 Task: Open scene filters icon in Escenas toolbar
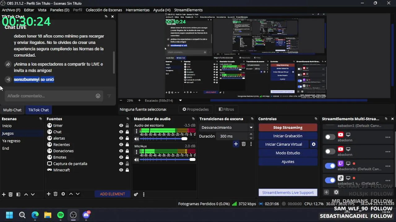point(18,194)
